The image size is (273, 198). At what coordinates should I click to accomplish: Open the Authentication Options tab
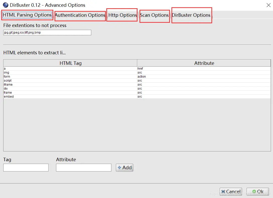click(x=80, y=15)
